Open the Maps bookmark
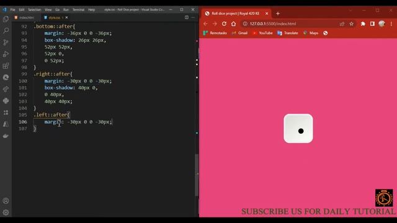This screenshot has height=223, width=397. tap(311, 33)
